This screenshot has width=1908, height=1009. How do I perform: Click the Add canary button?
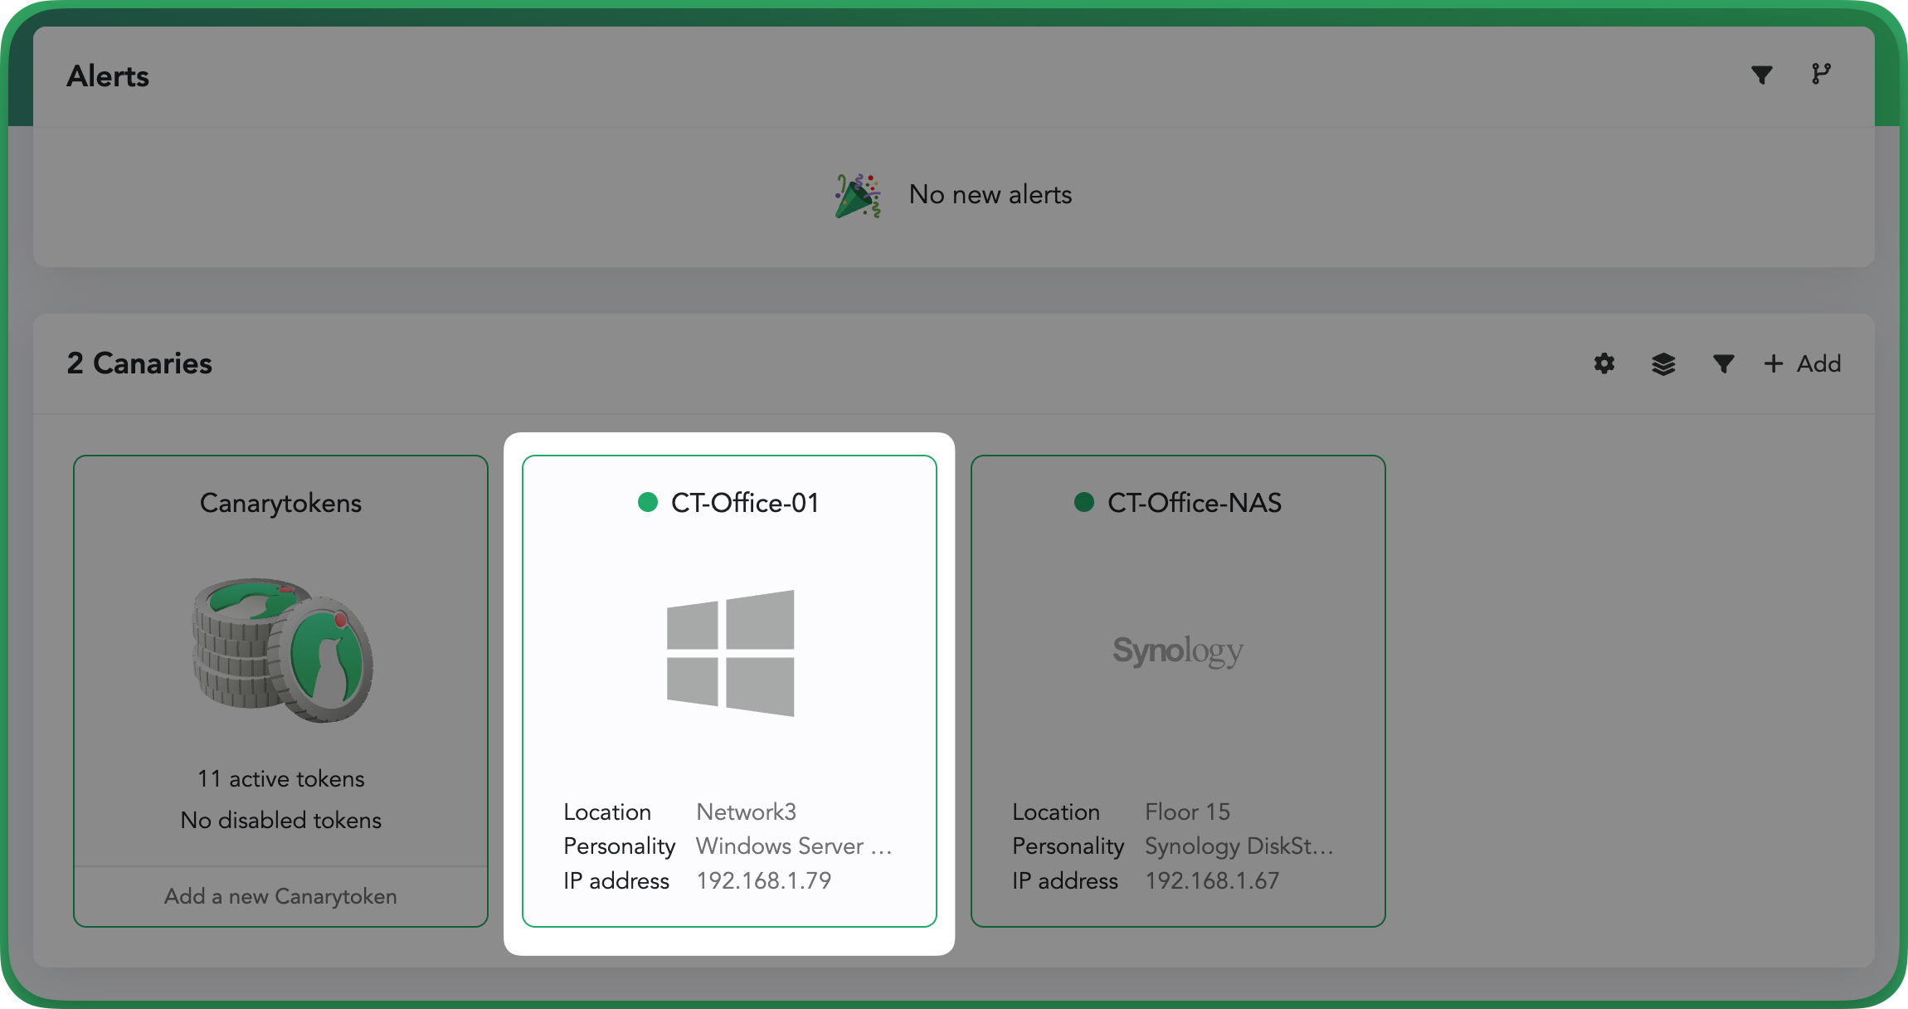click(1803, 363)
